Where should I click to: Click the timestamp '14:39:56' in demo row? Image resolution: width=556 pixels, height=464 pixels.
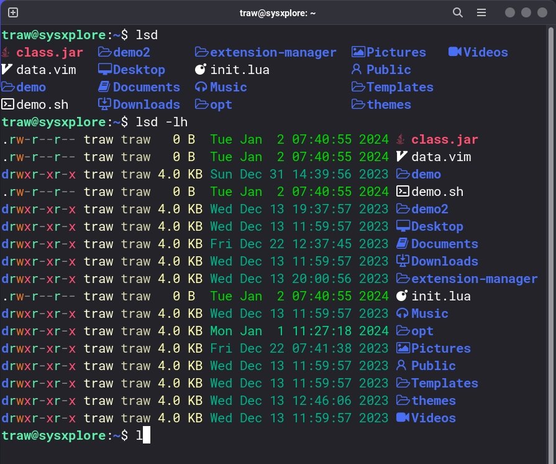coord(322,174)
